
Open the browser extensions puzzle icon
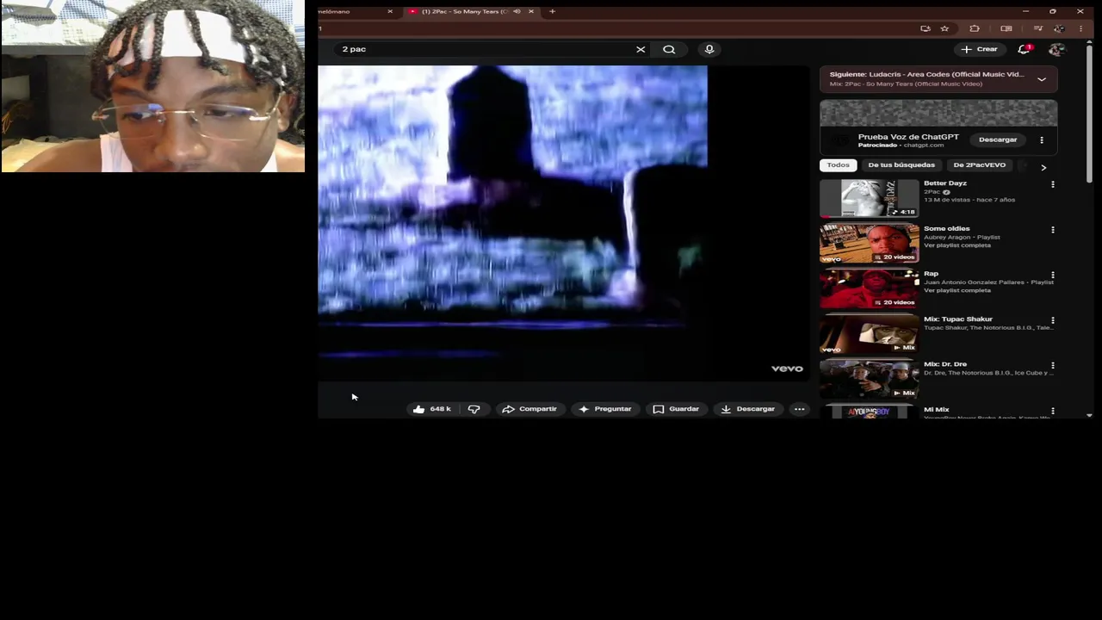pos(975,28)
